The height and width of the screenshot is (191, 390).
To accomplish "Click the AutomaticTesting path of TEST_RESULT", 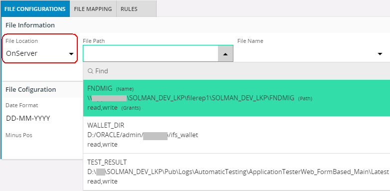I will click(238, 172).
